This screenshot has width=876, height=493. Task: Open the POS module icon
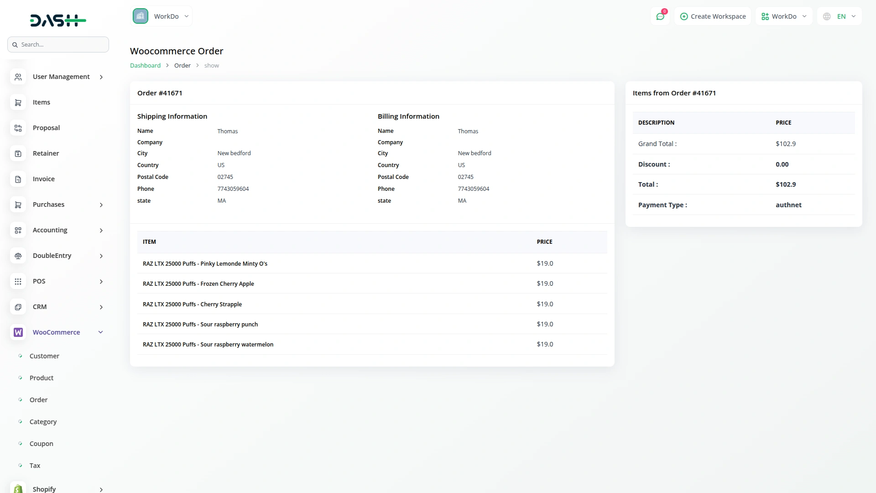18,281
